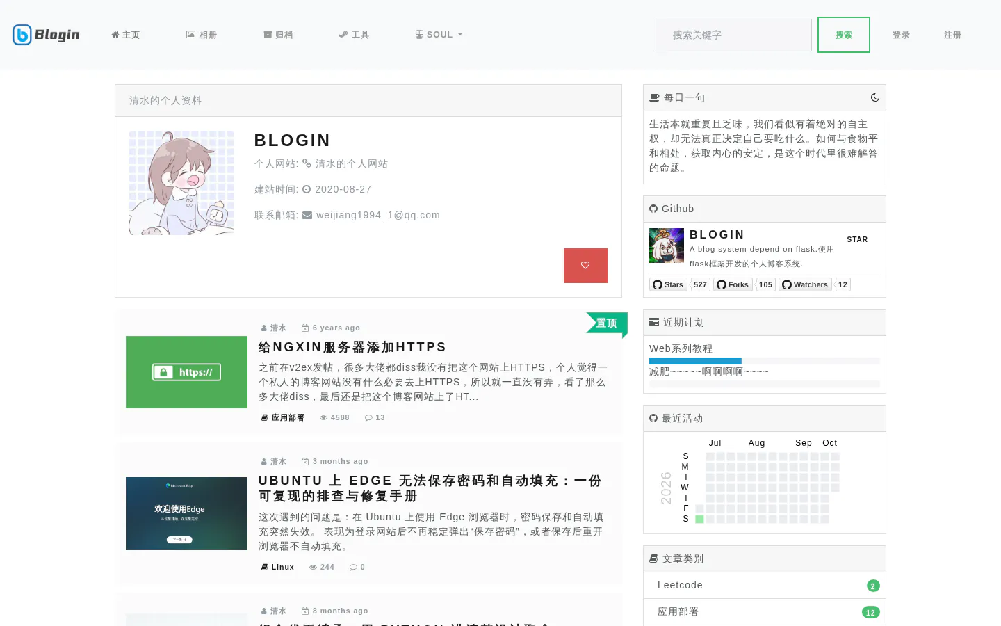Expand the SOUL dropdown menu
Viewport: 1001px width, 626px height.
(x=439, y=35)
